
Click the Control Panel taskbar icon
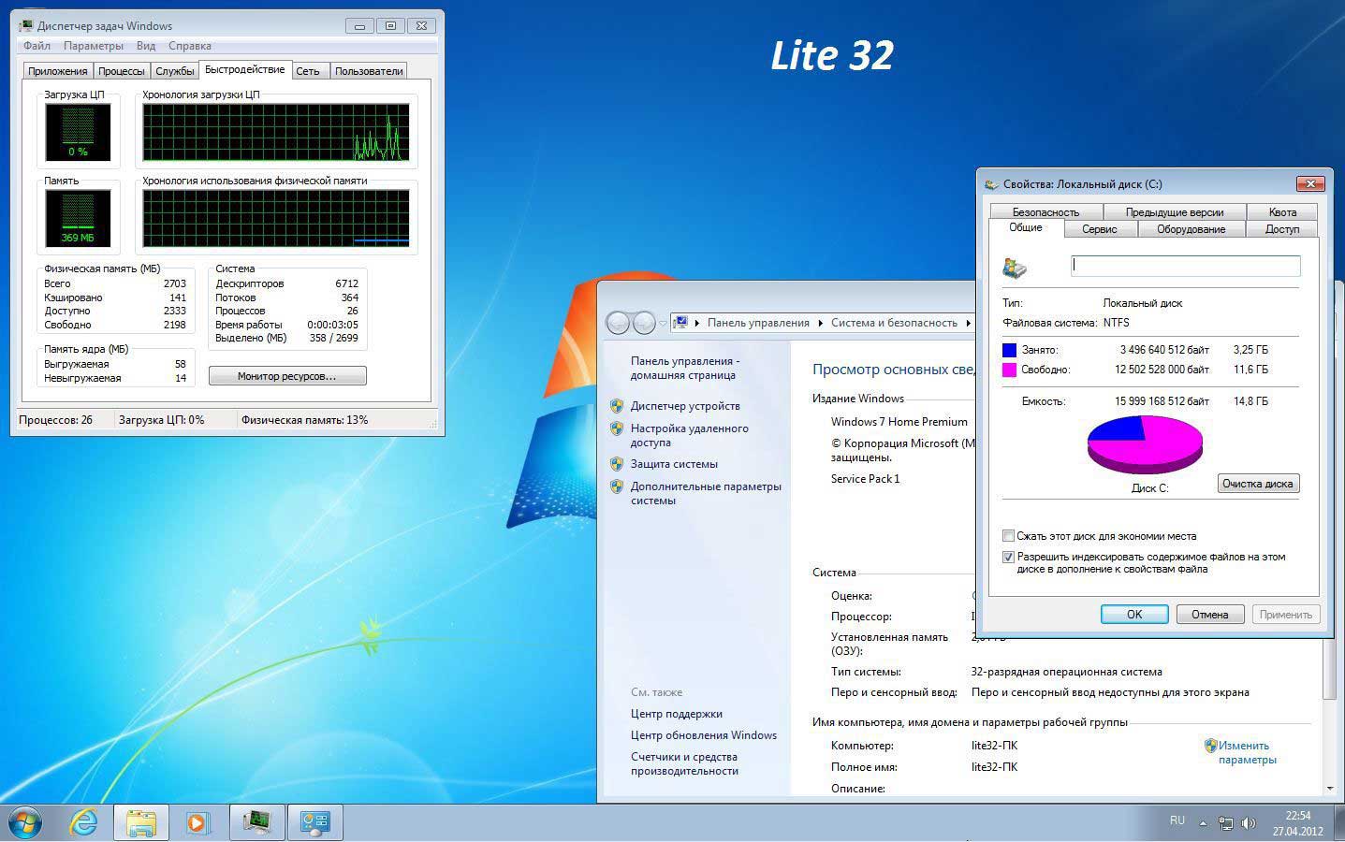[314, 822]
